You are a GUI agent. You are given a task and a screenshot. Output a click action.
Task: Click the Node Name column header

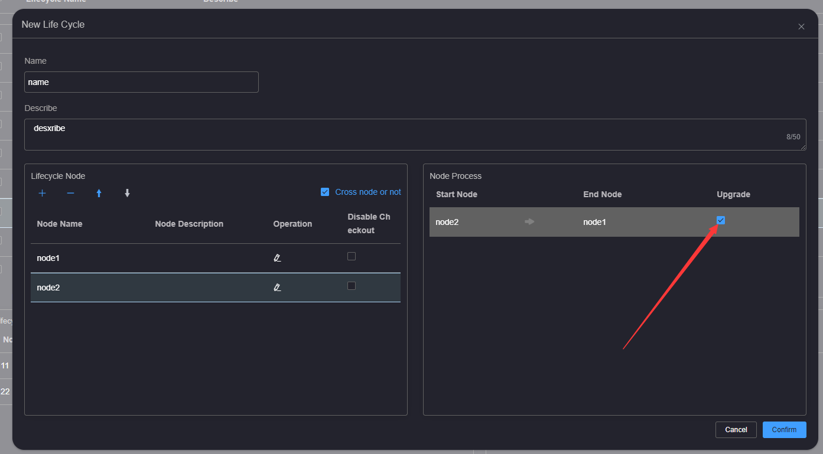click(x=60, y=224)
